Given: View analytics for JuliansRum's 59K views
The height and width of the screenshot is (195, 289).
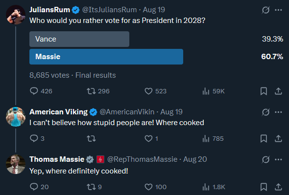Looking at the screenshot, I should pos(213,91).
